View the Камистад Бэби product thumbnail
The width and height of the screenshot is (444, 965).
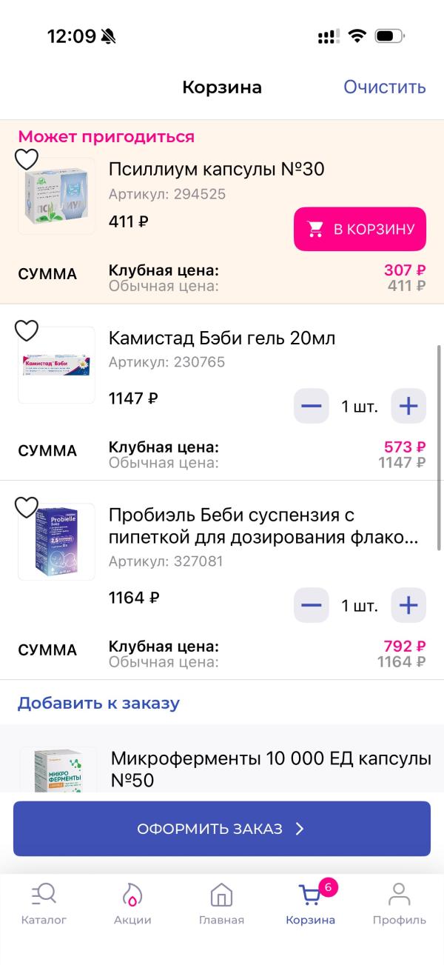coord(57,365)
